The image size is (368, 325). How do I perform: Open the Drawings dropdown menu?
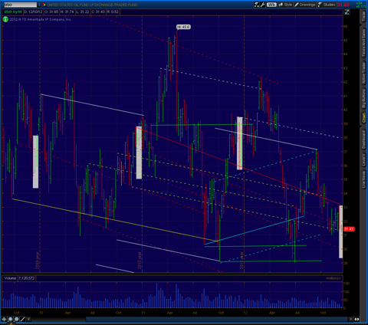[x=305, y=5]
